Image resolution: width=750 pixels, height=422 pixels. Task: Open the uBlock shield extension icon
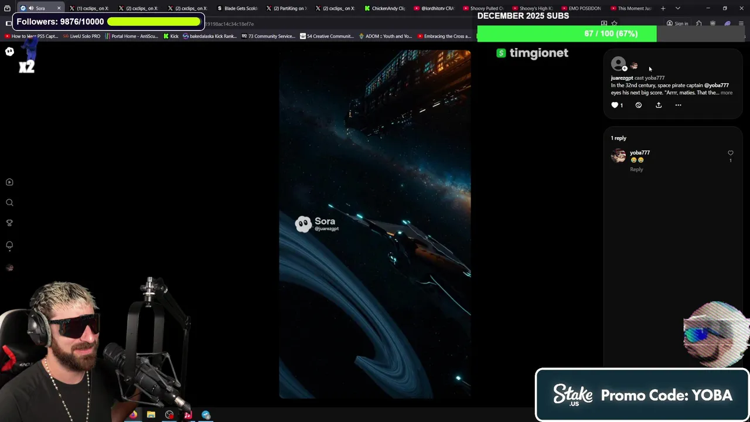712,24
